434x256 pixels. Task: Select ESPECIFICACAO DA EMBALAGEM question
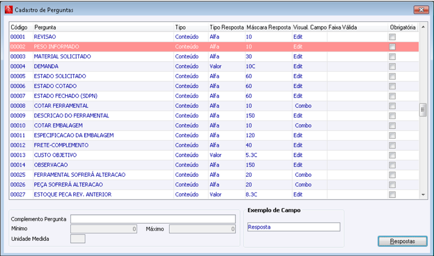tap(214, 136)
